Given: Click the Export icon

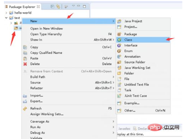Looking at the screenshot, I should point(25,101).
